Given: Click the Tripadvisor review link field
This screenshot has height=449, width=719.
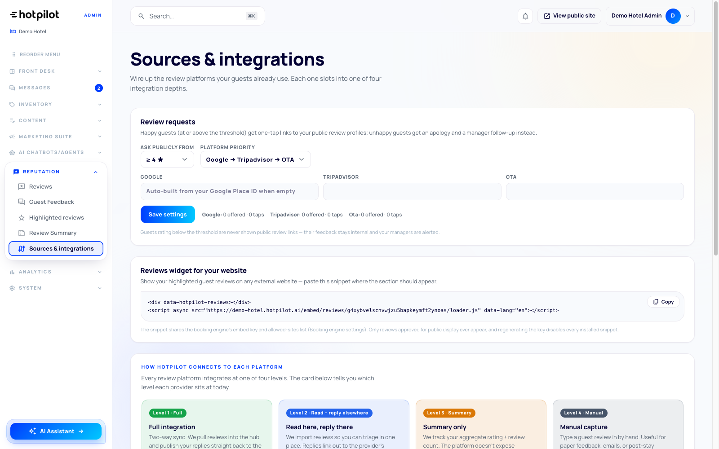Looking at the screenshot, I should [412, 191].
